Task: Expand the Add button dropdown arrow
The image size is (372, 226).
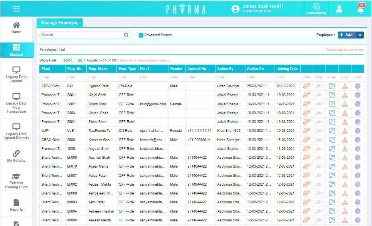Action: click(x=360, y=35)
